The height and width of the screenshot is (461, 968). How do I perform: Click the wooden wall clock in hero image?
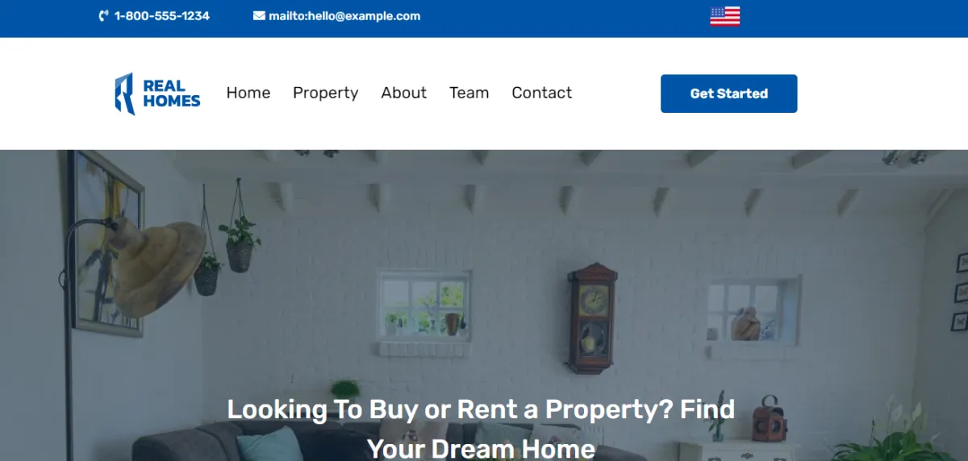click(592, 318)
